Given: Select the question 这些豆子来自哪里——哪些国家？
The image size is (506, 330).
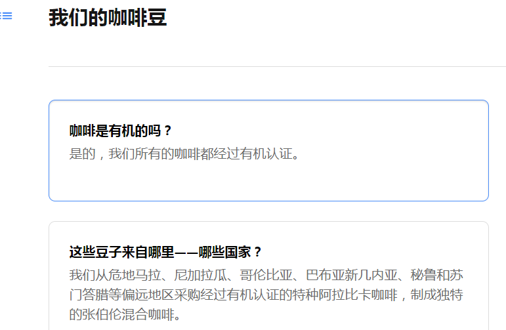Looking at the screenshot, I should coord(166,252).
